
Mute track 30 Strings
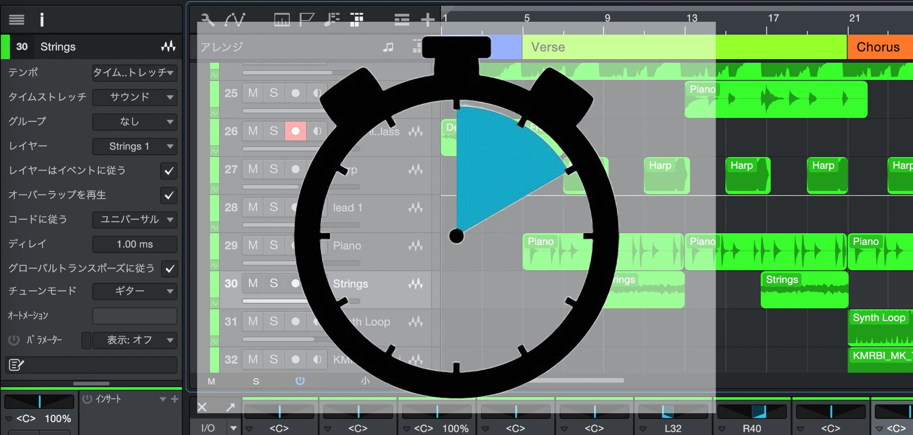[x=253, y=283]
